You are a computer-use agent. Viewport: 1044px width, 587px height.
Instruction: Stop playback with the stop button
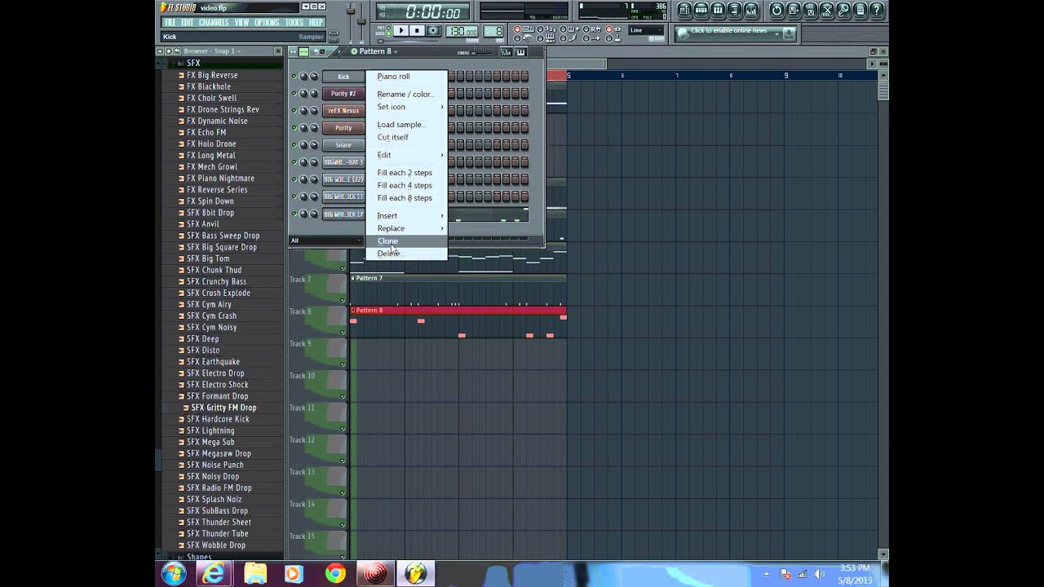point(417,30)
